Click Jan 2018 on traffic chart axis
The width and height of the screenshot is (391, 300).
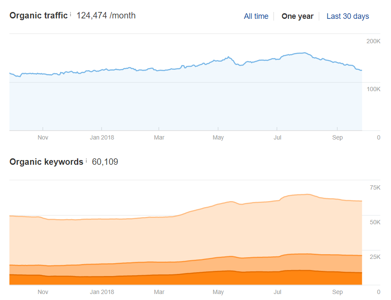102,137
